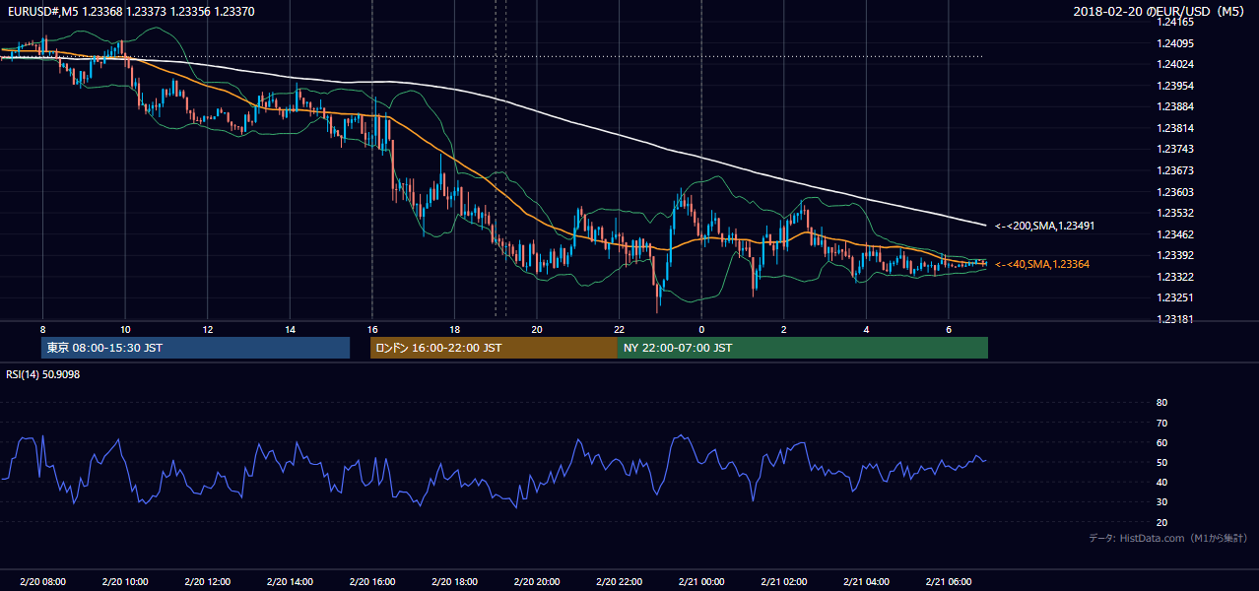Click the 2/21 06:00 time axis label
Viewport: 1259px width, 591px height.
click(x=948, y=581)
